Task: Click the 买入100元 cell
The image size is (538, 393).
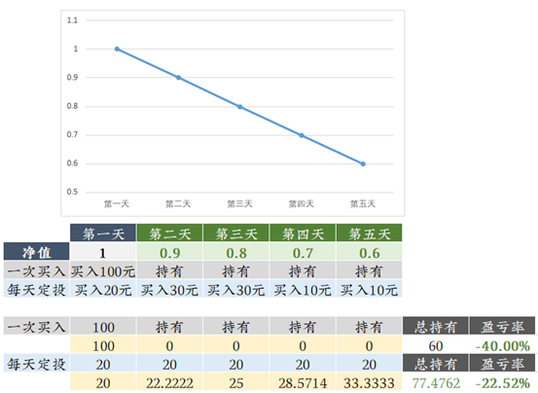Action: pyautogui.click(x=103, y=270)
